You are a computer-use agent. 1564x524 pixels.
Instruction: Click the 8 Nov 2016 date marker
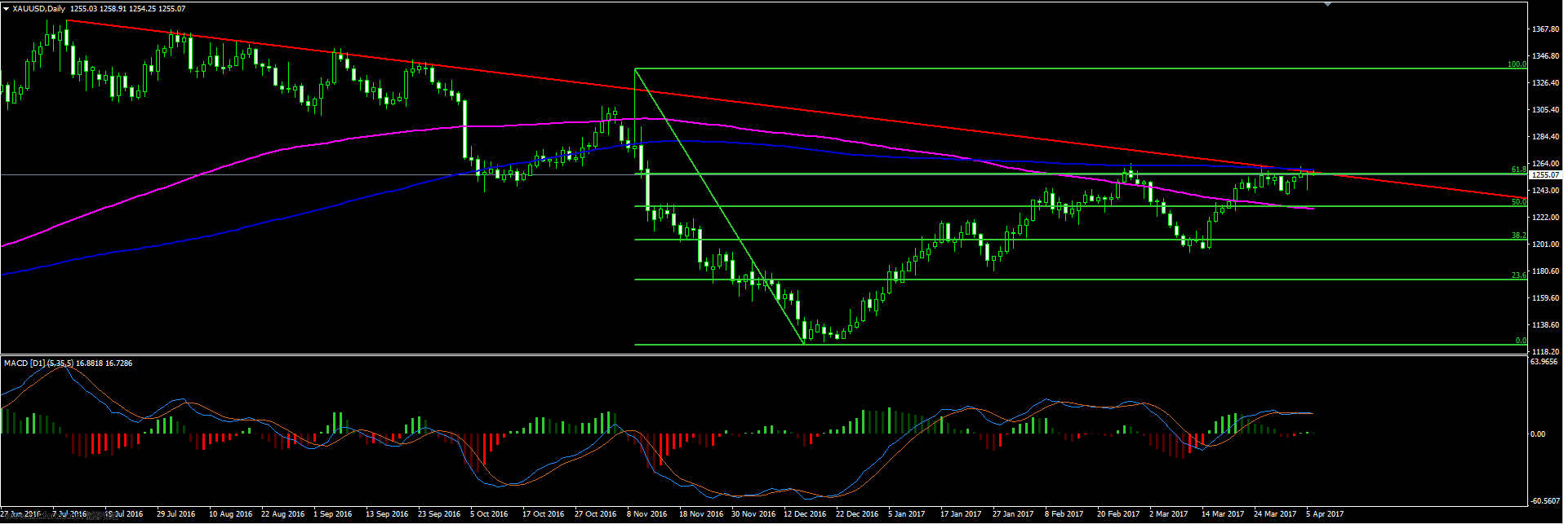tap(646, 514)
